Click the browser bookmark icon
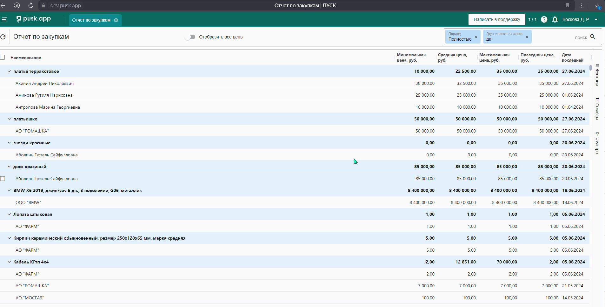This screenshot has width=605, height=307. (x=568, y=5)
